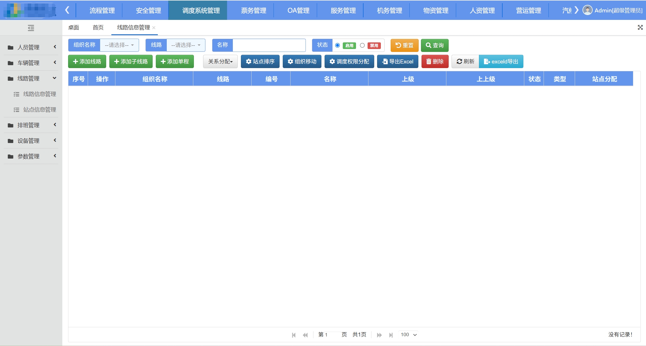Click the Admin avatar in top right corner

[x=587, y=10]
